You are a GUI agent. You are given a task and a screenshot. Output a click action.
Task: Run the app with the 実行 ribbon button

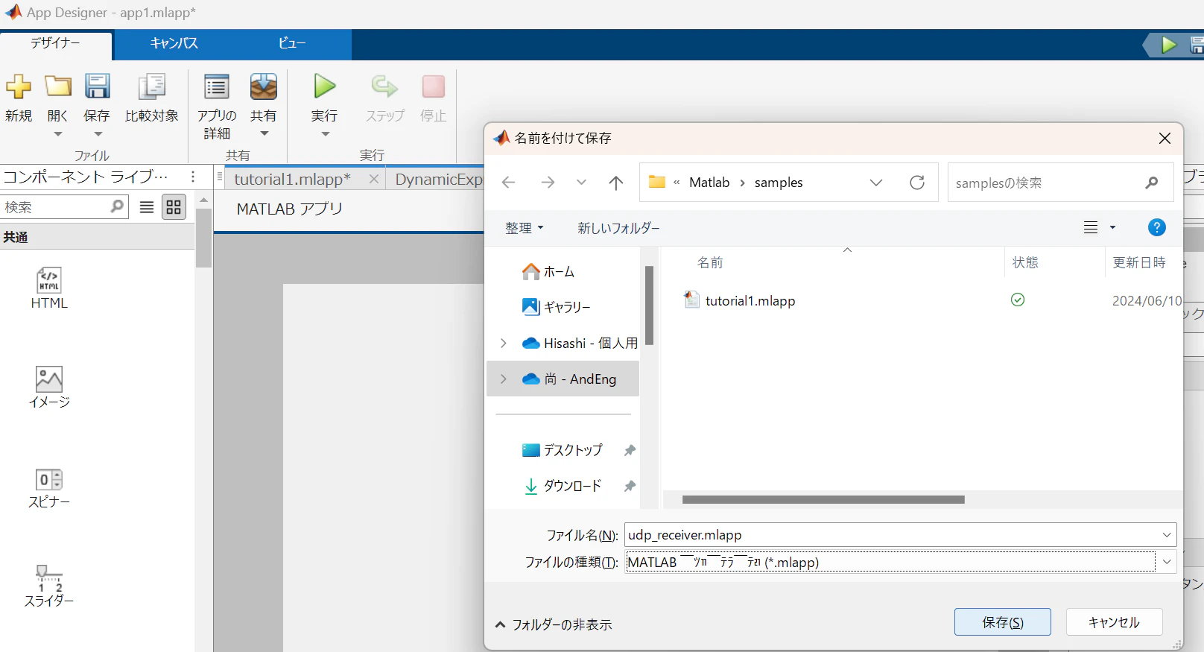coord(324,86)
